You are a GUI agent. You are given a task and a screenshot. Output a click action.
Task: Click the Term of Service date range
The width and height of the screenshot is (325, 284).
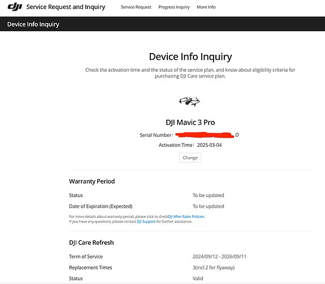[219, 257]
